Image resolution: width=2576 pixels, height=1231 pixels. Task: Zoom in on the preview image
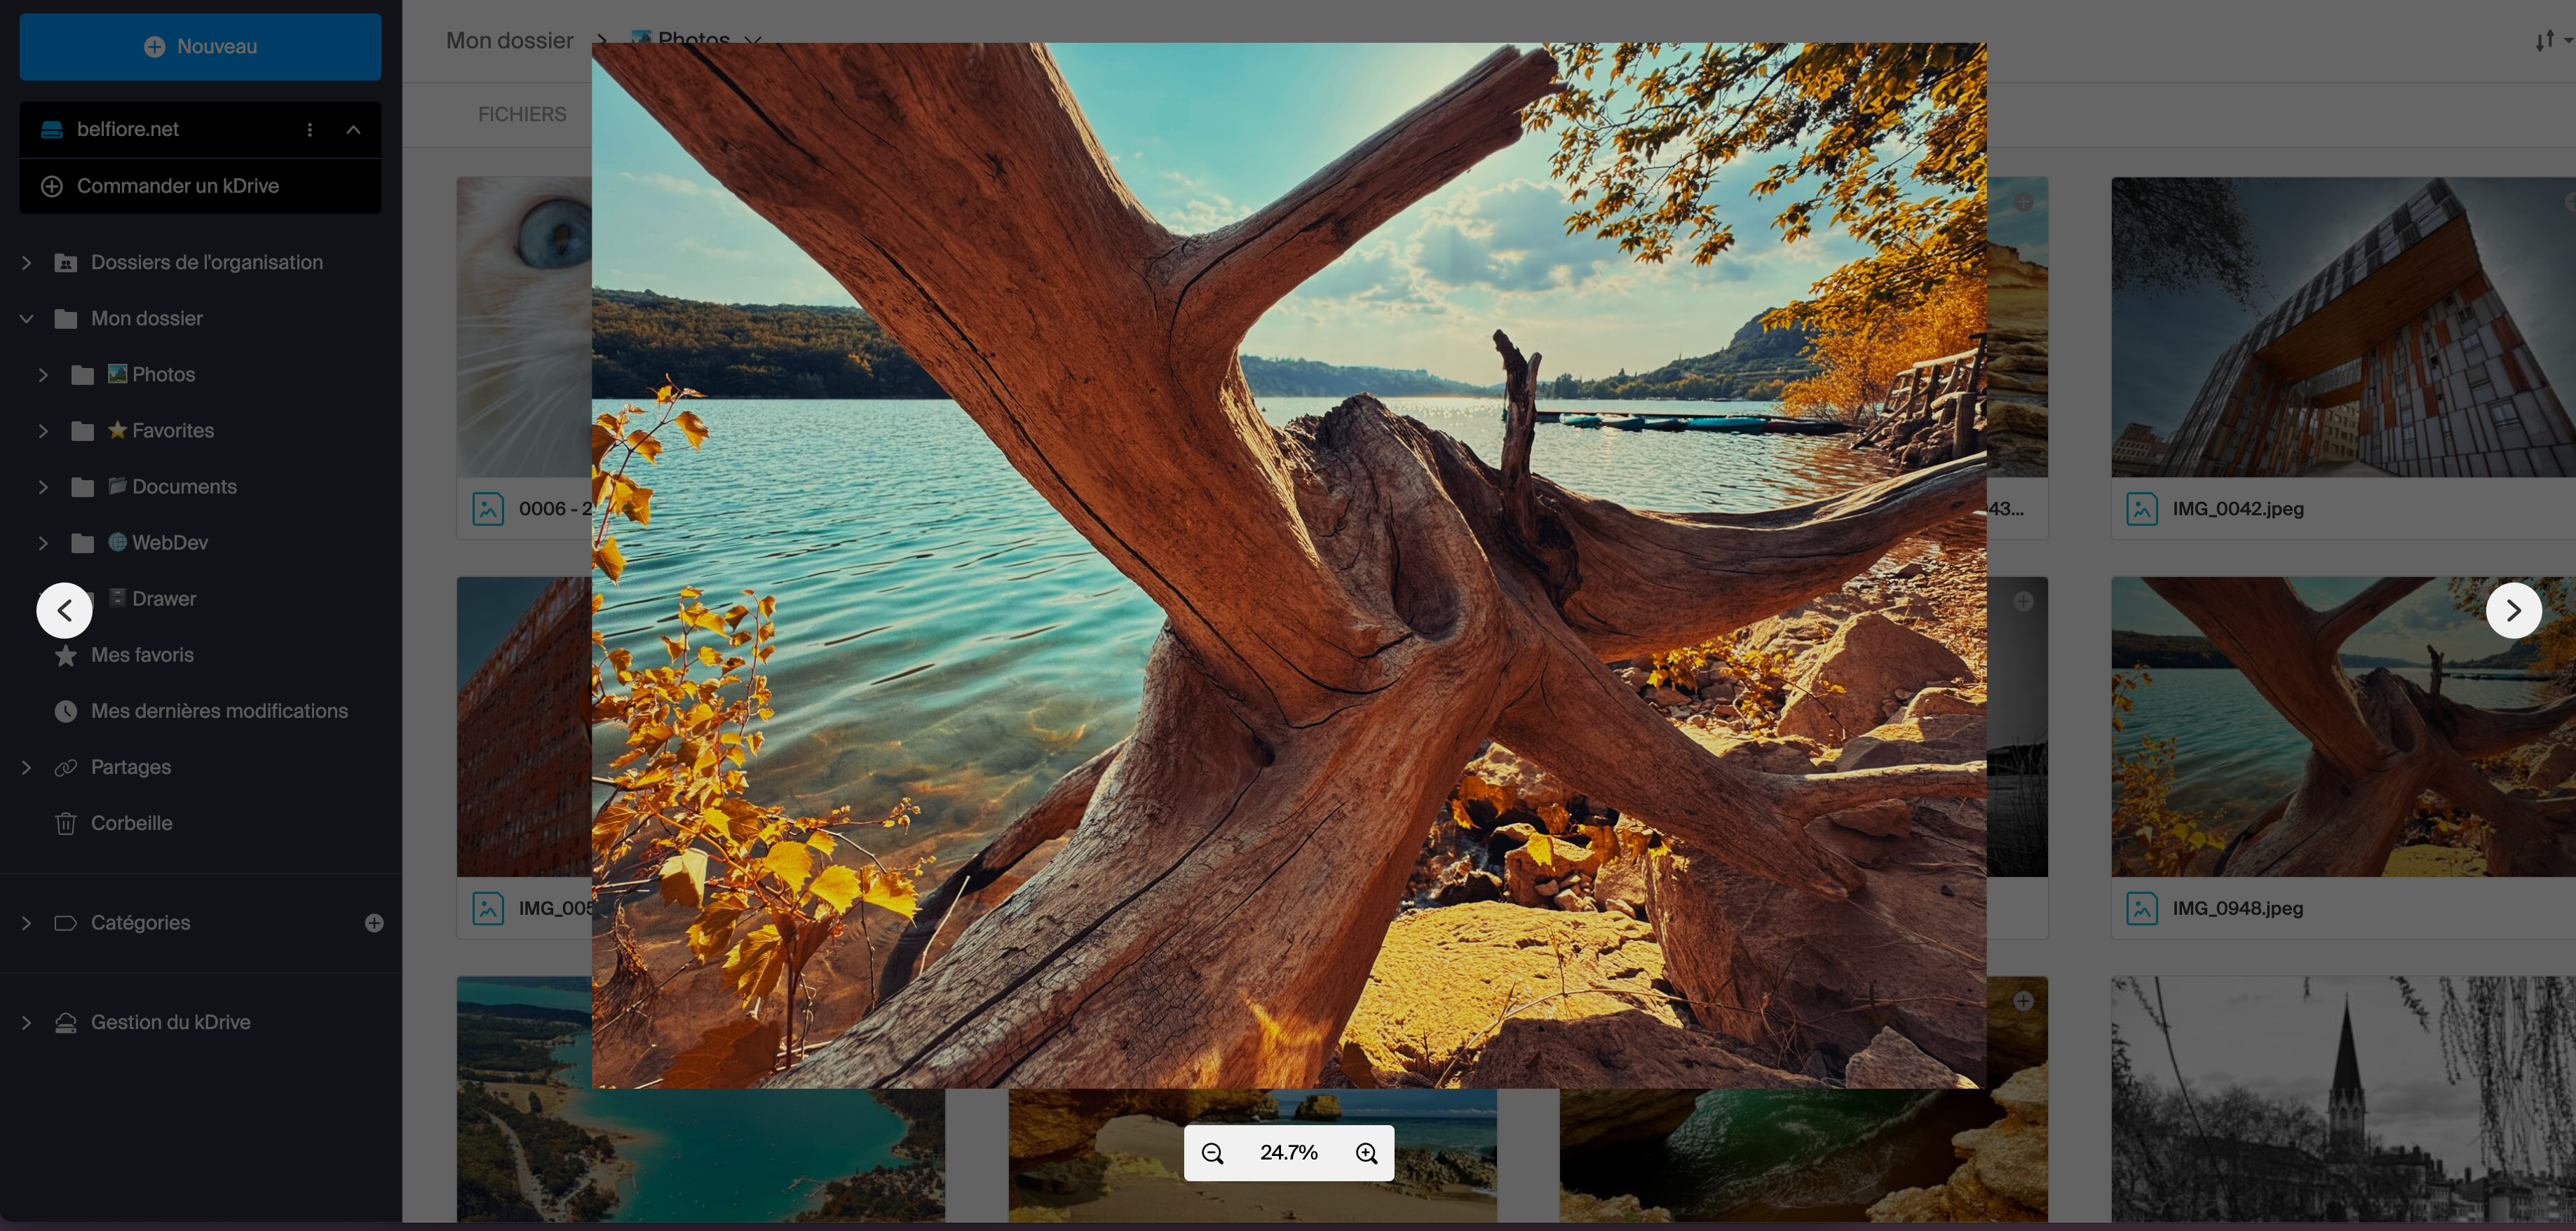point(1366,1153)
